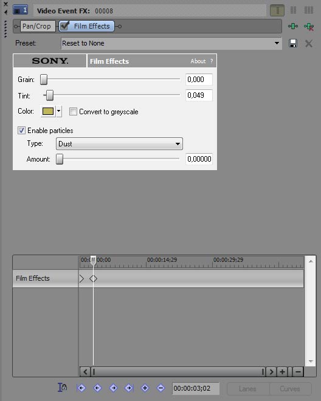The width and height of the screenshot is (321, 401).
Task: Uncheck Enable particles checkbox
Action: tap(21, 131)
